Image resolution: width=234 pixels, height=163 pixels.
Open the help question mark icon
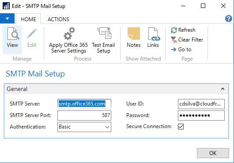tap(228, 19)
